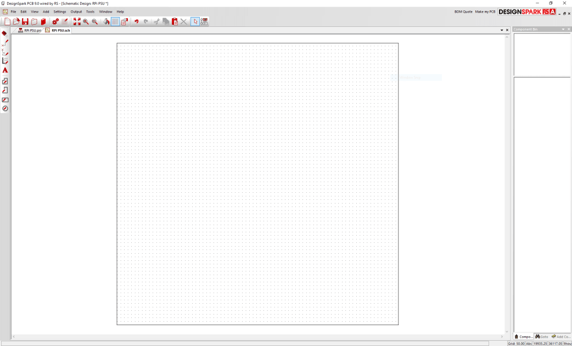572x346 pixels.
Task: Minimize the inner document window
Action: 559,13
